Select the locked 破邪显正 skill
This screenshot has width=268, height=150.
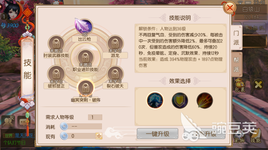pyautogui.click(x=56, y=74)
